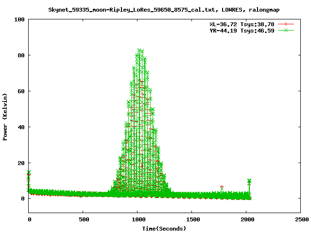Viewport: 311px width, 233px height.
Task: Click the x-axis tick label 1500
Action: tap(193, 219)
